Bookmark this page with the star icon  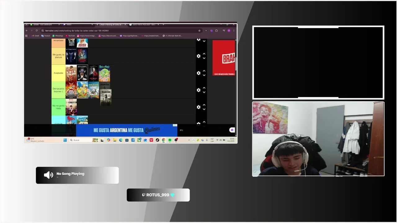199,31
